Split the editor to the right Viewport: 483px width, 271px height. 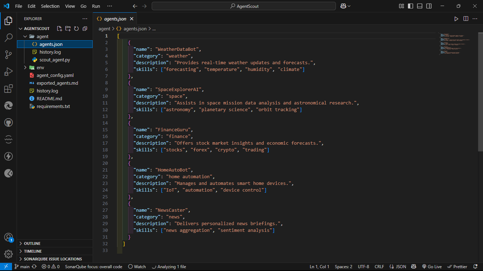[x=466, y=19]
